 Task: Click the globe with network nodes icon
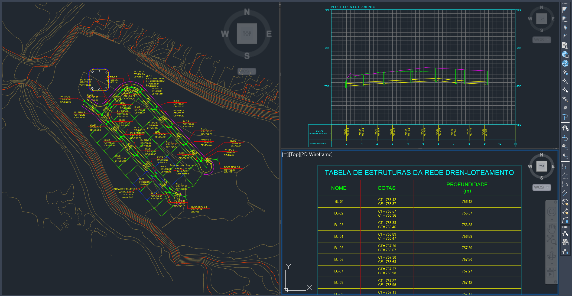[x=565, y=63]
